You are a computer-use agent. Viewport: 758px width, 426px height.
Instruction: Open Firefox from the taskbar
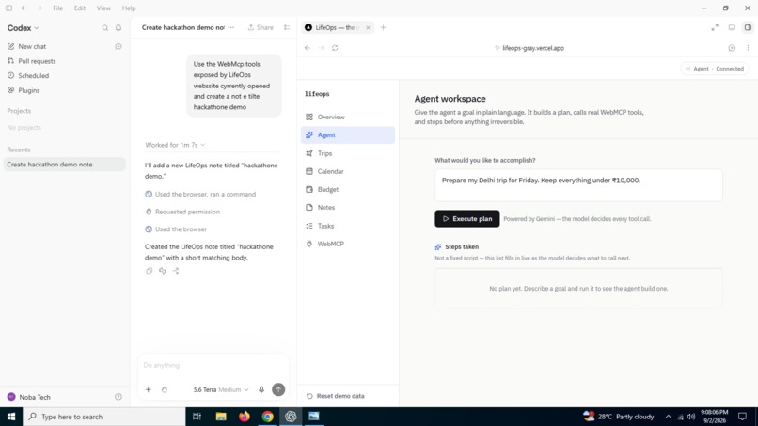pos(245,417)
